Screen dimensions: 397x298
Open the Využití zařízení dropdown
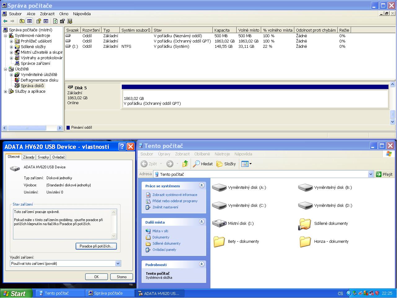(x=118, y=264)
